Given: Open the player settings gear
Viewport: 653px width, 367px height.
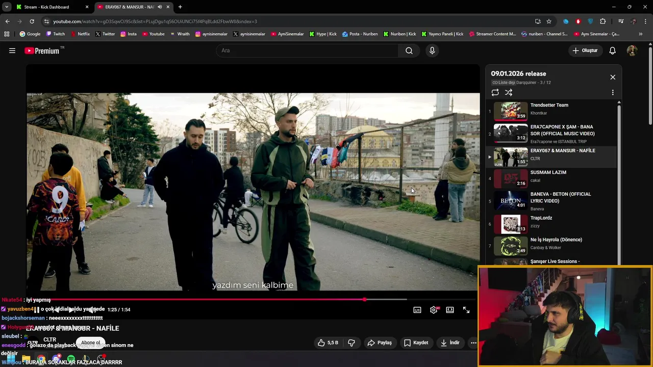Looking at the screenshot, I should (x=434, y=310).
